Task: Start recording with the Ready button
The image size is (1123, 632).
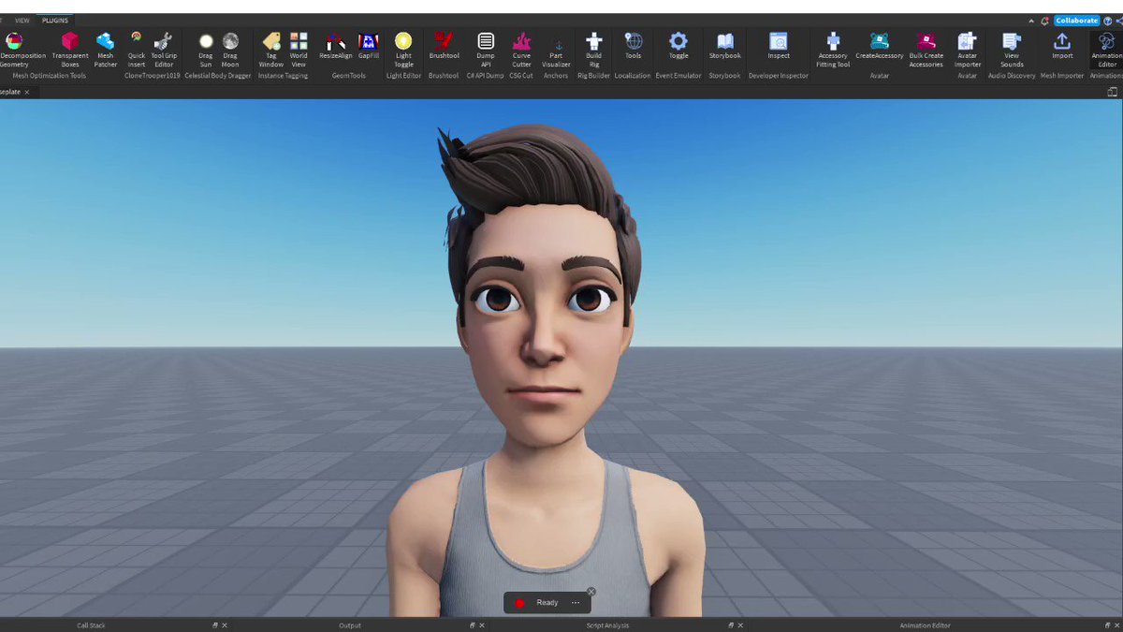Action: tap(539, 602)
